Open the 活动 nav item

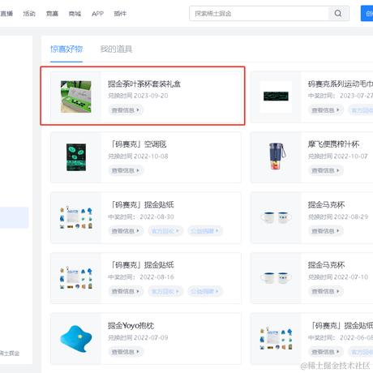29,14
